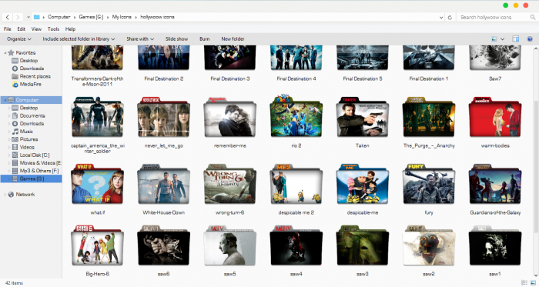The image size is (539, 287).
Task: Open the Help menu
Action: click(70, 28)
